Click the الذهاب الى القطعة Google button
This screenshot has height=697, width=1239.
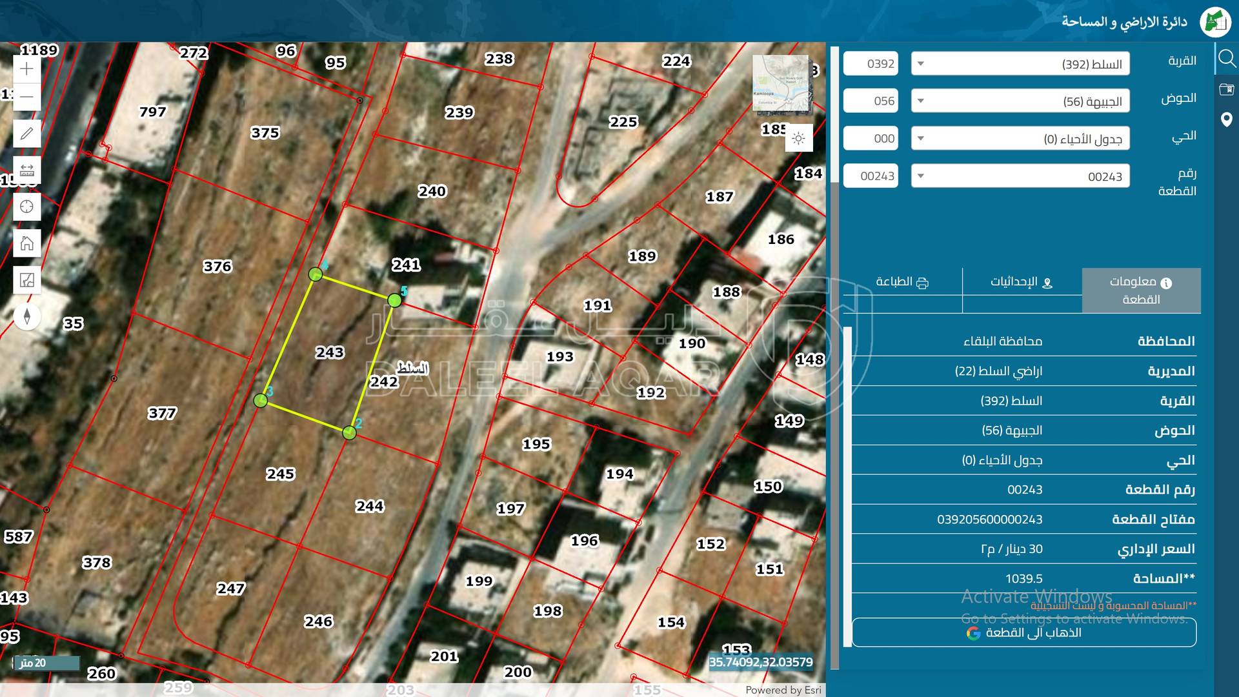[x=1023, y=632]
